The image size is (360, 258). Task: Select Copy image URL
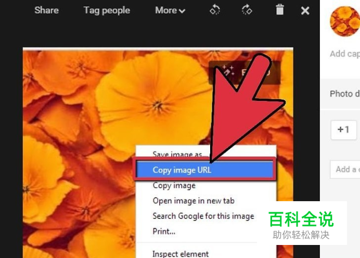pyautogui.click(x=205, y=170)
